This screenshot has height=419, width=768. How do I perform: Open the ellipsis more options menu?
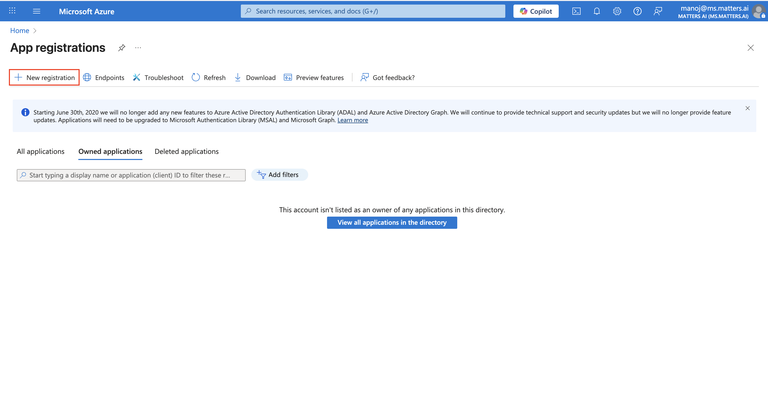tap(138, 48)
